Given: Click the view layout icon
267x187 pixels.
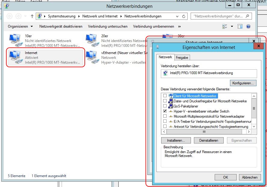Looking at the screenshot, I should click(x=225, y=26).
